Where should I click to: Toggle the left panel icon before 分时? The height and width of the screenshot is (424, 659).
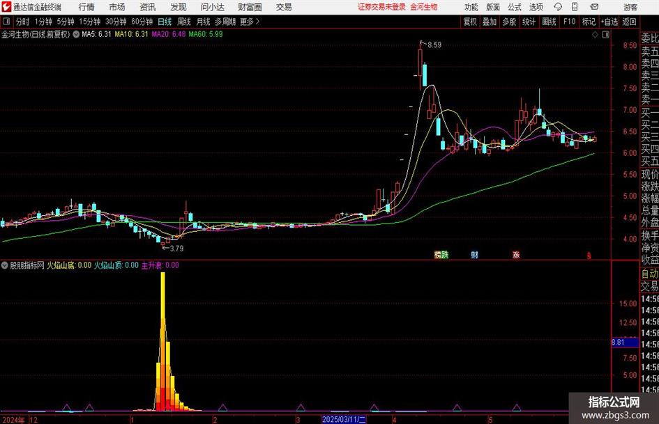tap(6, 22)
